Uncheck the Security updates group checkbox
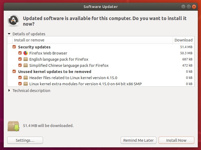This screenshot has width=201, height=150. [14, 47]
